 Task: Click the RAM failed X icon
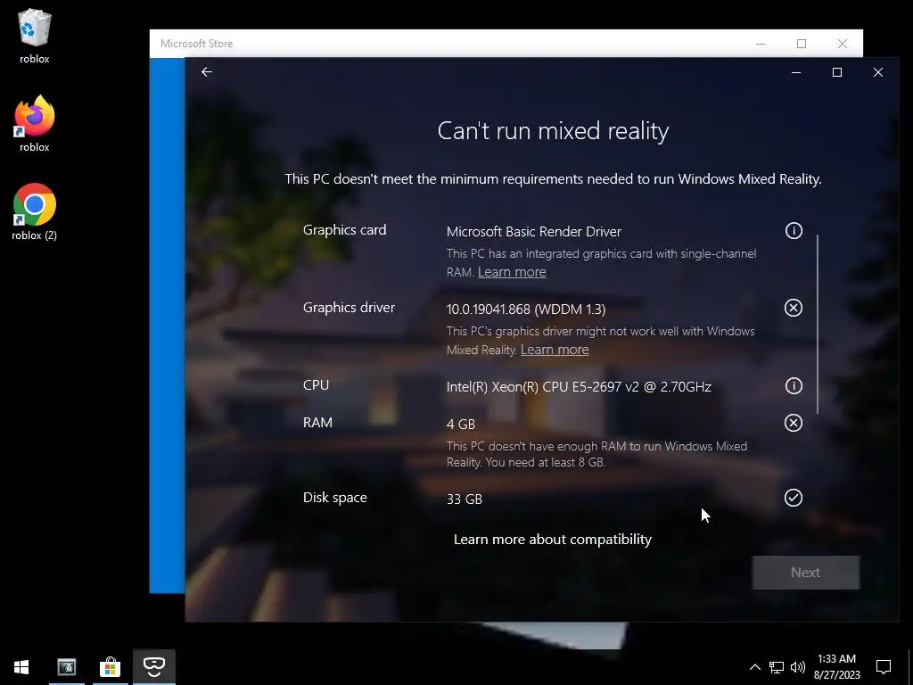(x=793, y=423)
